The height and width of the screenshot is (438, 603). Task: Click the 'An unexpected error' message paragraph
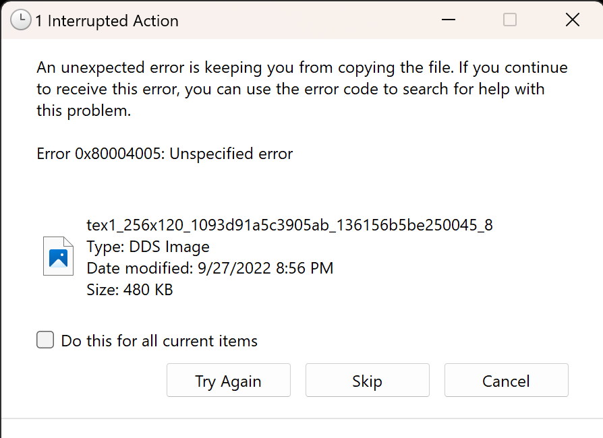click(x=302, y=89)
